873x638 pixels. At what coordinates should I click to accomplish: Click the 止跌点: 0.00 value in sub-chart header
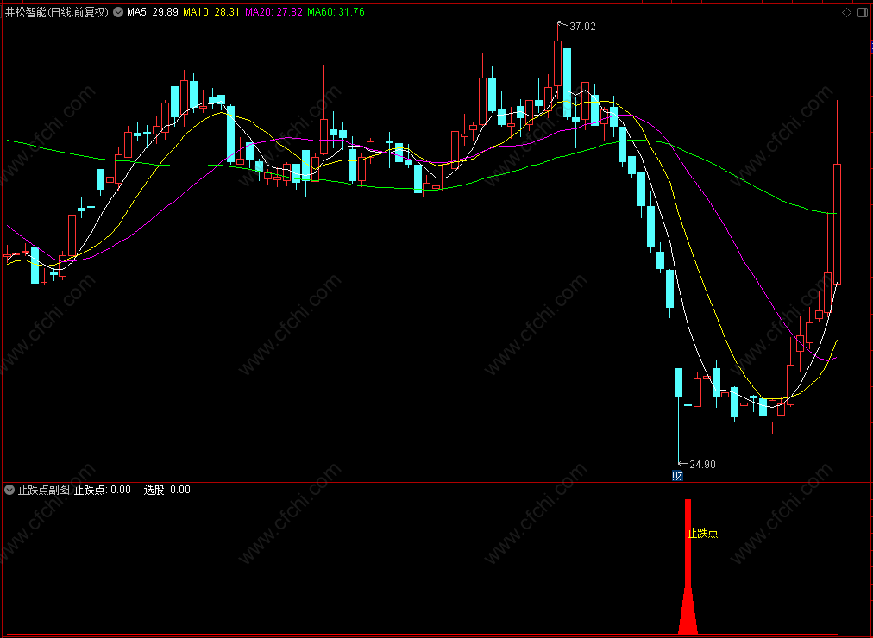tap(103, 490)
